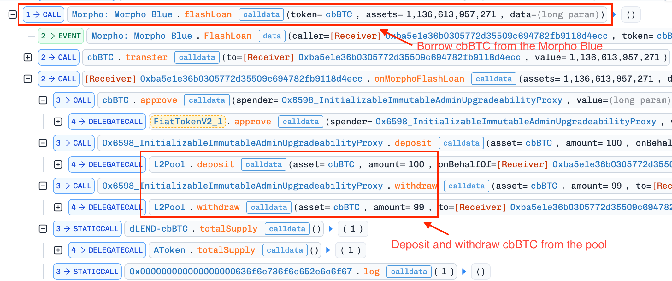Viewport: 672px width, 281px height.
Task: Open the 0x6598 proxy spender link in the cbBTC approve row
Action: tap(422, 100)
